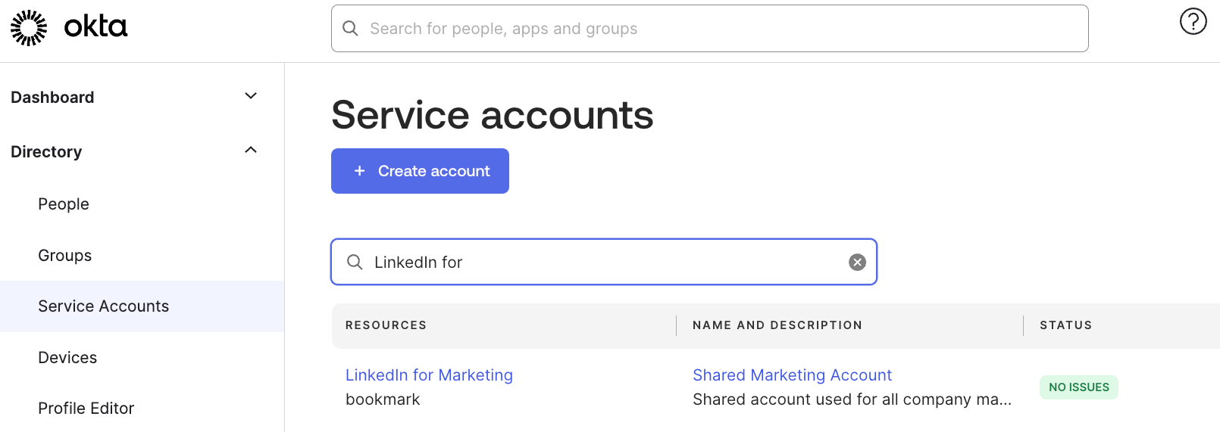
Task: Click the magnifier icon in global search
Action: (350, 29)
